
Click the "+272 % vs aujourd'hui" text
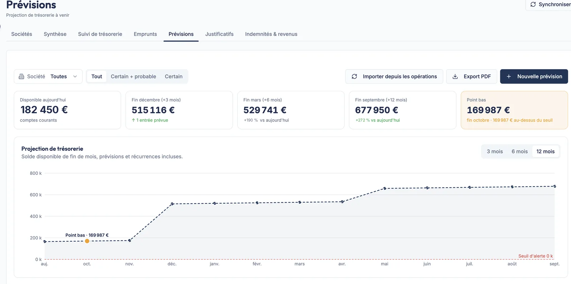pyautogui.click(x=378, y=120)
